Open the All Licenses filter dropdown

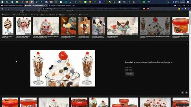tap(84, 15)
